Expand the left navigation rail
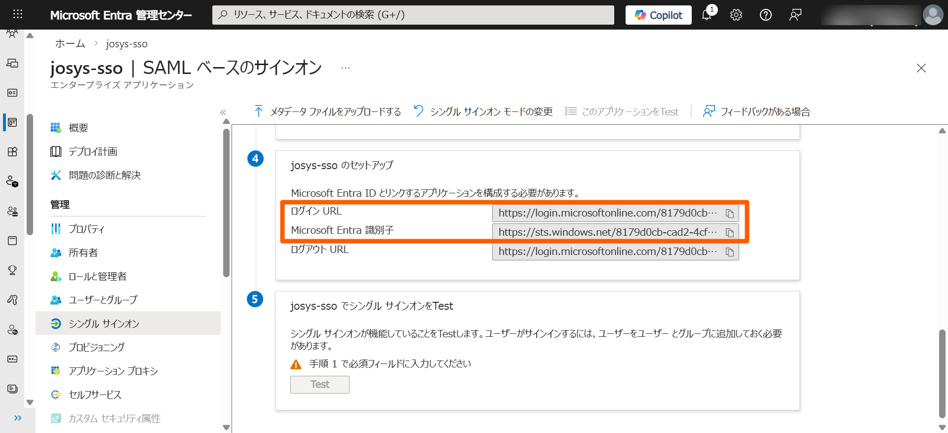Viewport: 948px width, 433px height. click(x=18, y=418)
